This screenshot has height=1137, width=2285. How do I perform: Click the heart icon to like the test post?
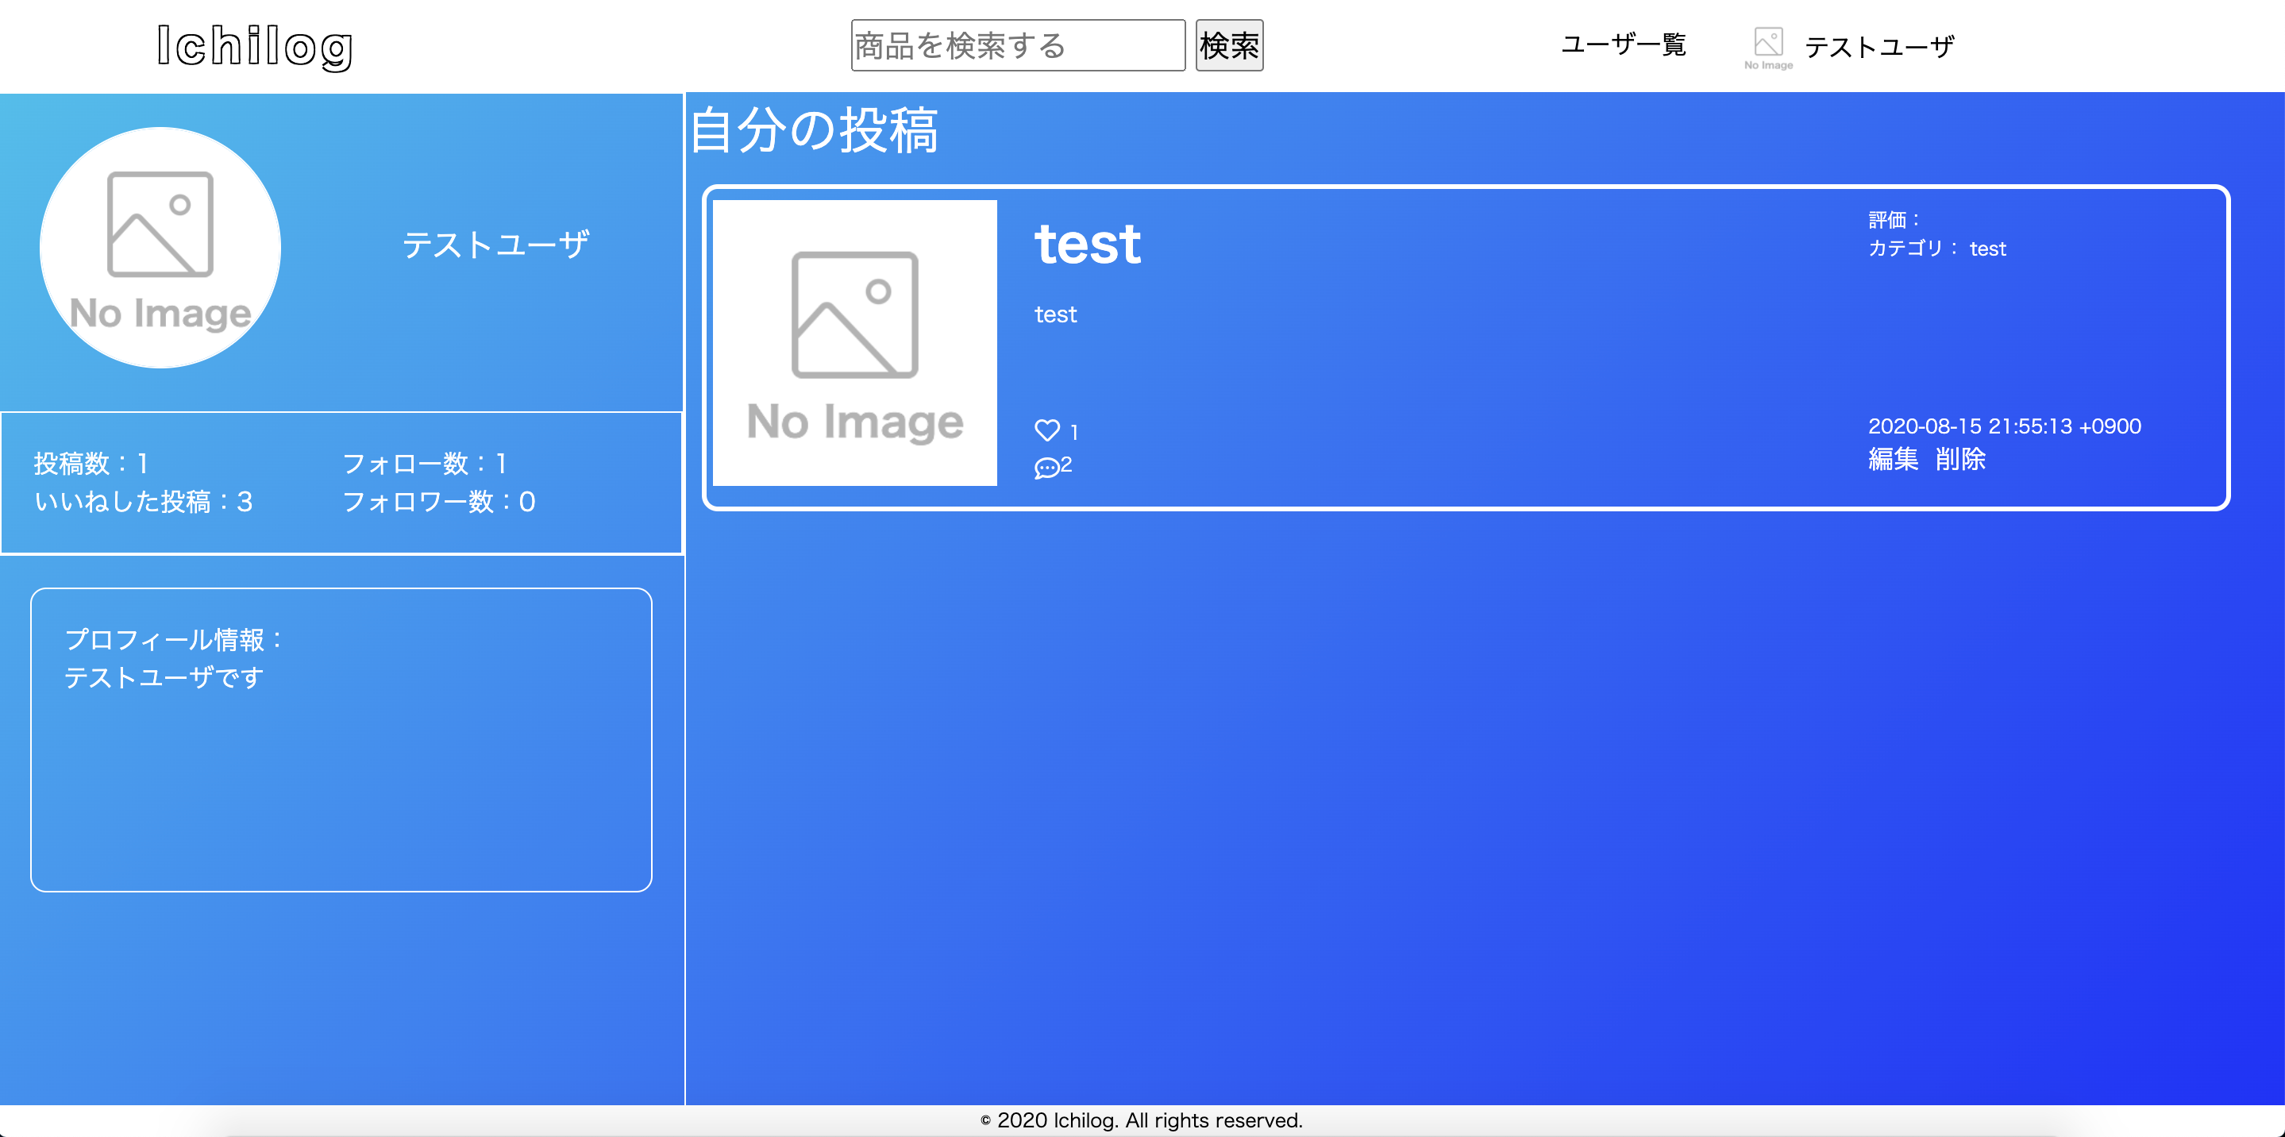coord(1047,430)
